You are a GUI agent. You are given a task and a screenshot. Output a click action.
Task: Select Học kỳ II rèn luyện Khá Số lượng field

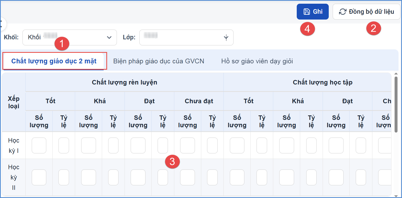89,177
